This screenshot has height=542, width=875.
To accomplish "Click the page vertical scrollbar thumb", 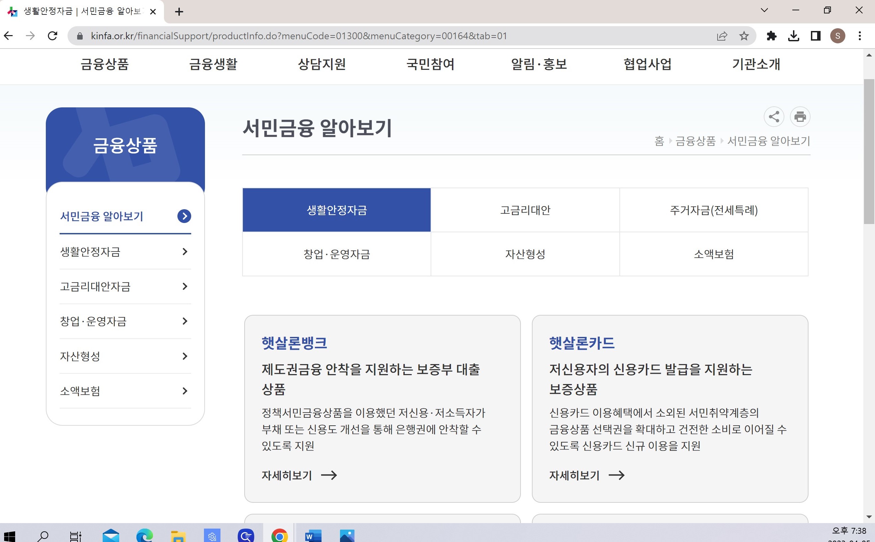I will click(x=868, y=151).
